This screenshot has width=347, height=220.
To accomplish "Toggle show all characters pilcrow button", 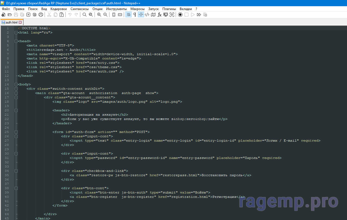I will (x=135, y=15).
